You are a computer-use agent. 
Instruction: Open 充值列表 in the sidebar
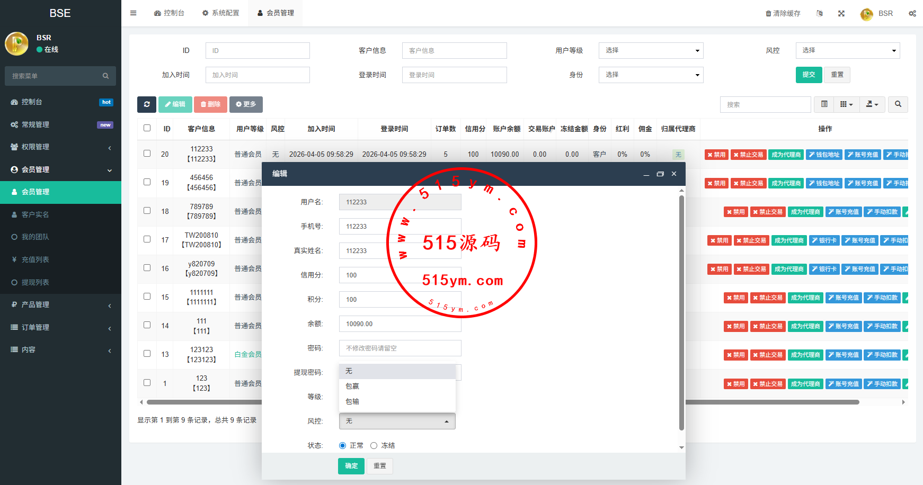35,260
